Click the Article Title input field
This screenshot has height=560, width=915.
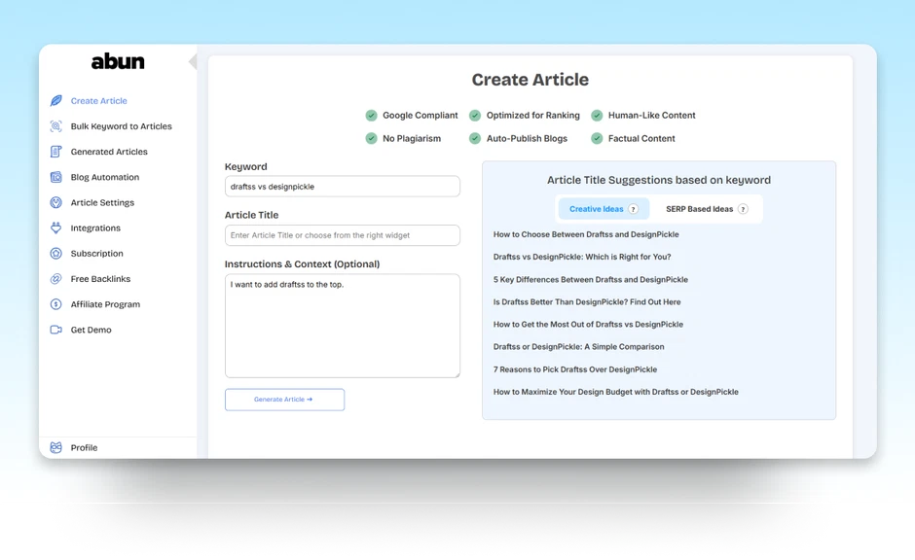[x=342, y=235]
